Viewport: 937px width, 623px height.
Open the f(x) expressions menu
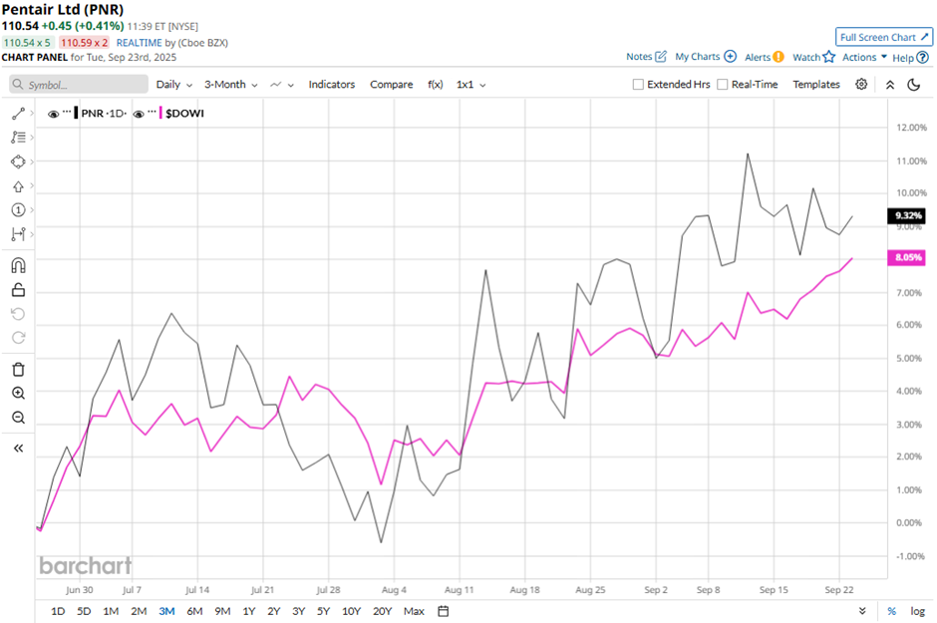point(435,84)
